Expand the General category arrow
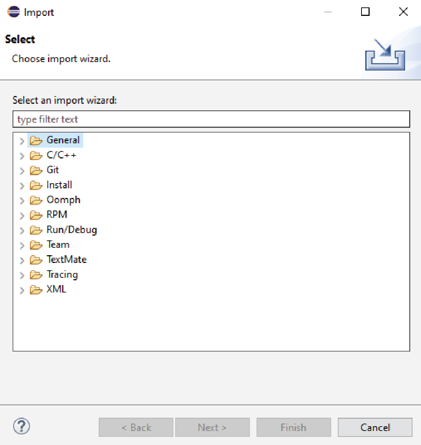This screenshot has width=421, height=445. click(22, 141)
